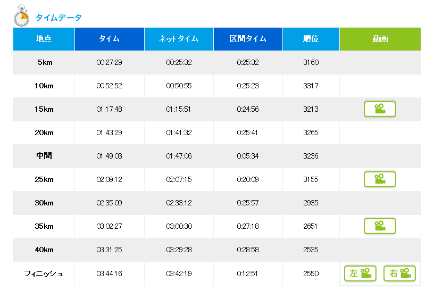Click the 35km time 03:02:27
Viewport: 434px width, 290px height.
(x=110, y=226)
